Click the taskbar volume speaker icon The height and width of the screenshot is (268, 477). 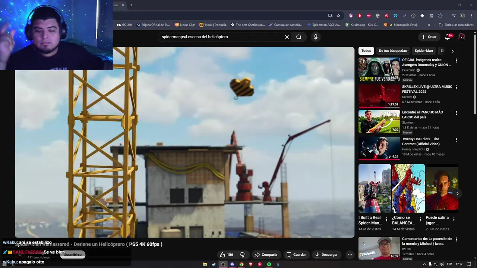(x=442, y=264)
